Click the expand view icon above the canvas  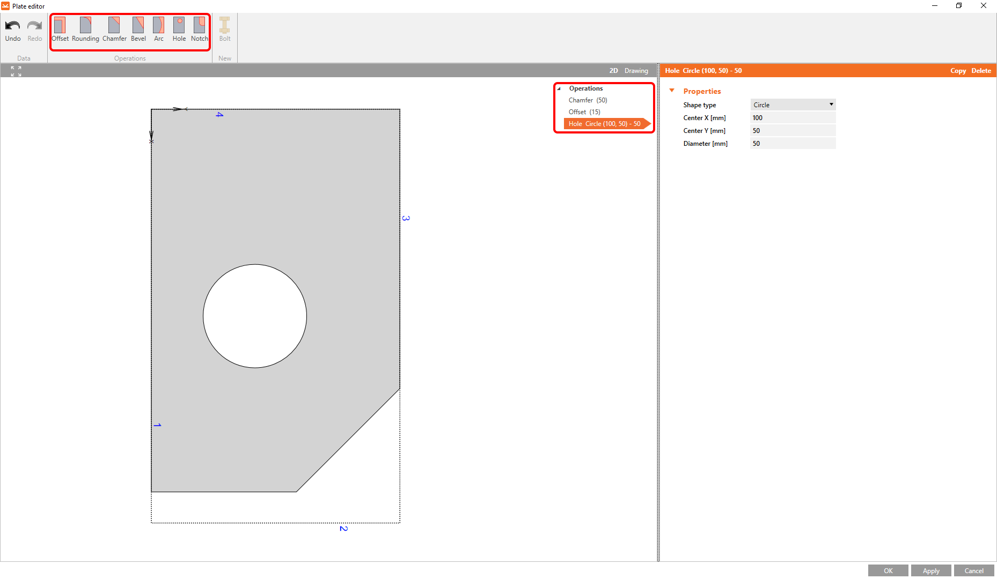click(16, 70)
